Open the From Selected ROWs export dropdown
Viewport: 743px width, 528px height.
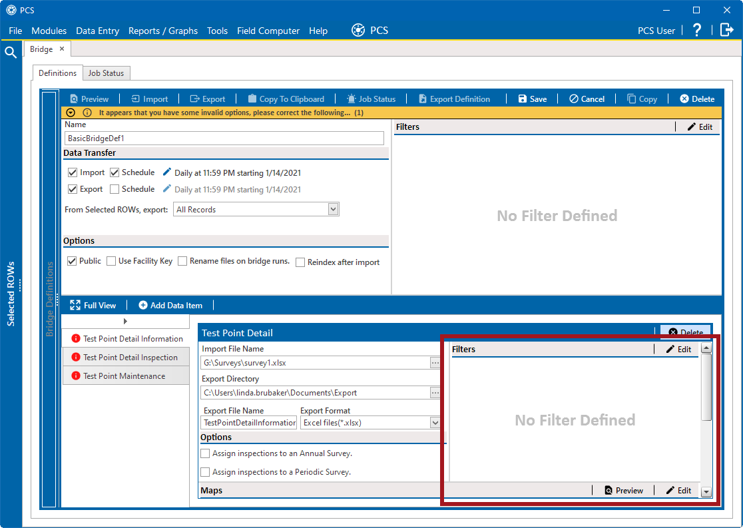coord(332,208)
